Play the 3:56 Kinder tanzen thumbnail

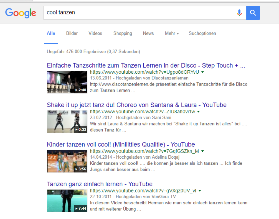click(x=67, y=161)
